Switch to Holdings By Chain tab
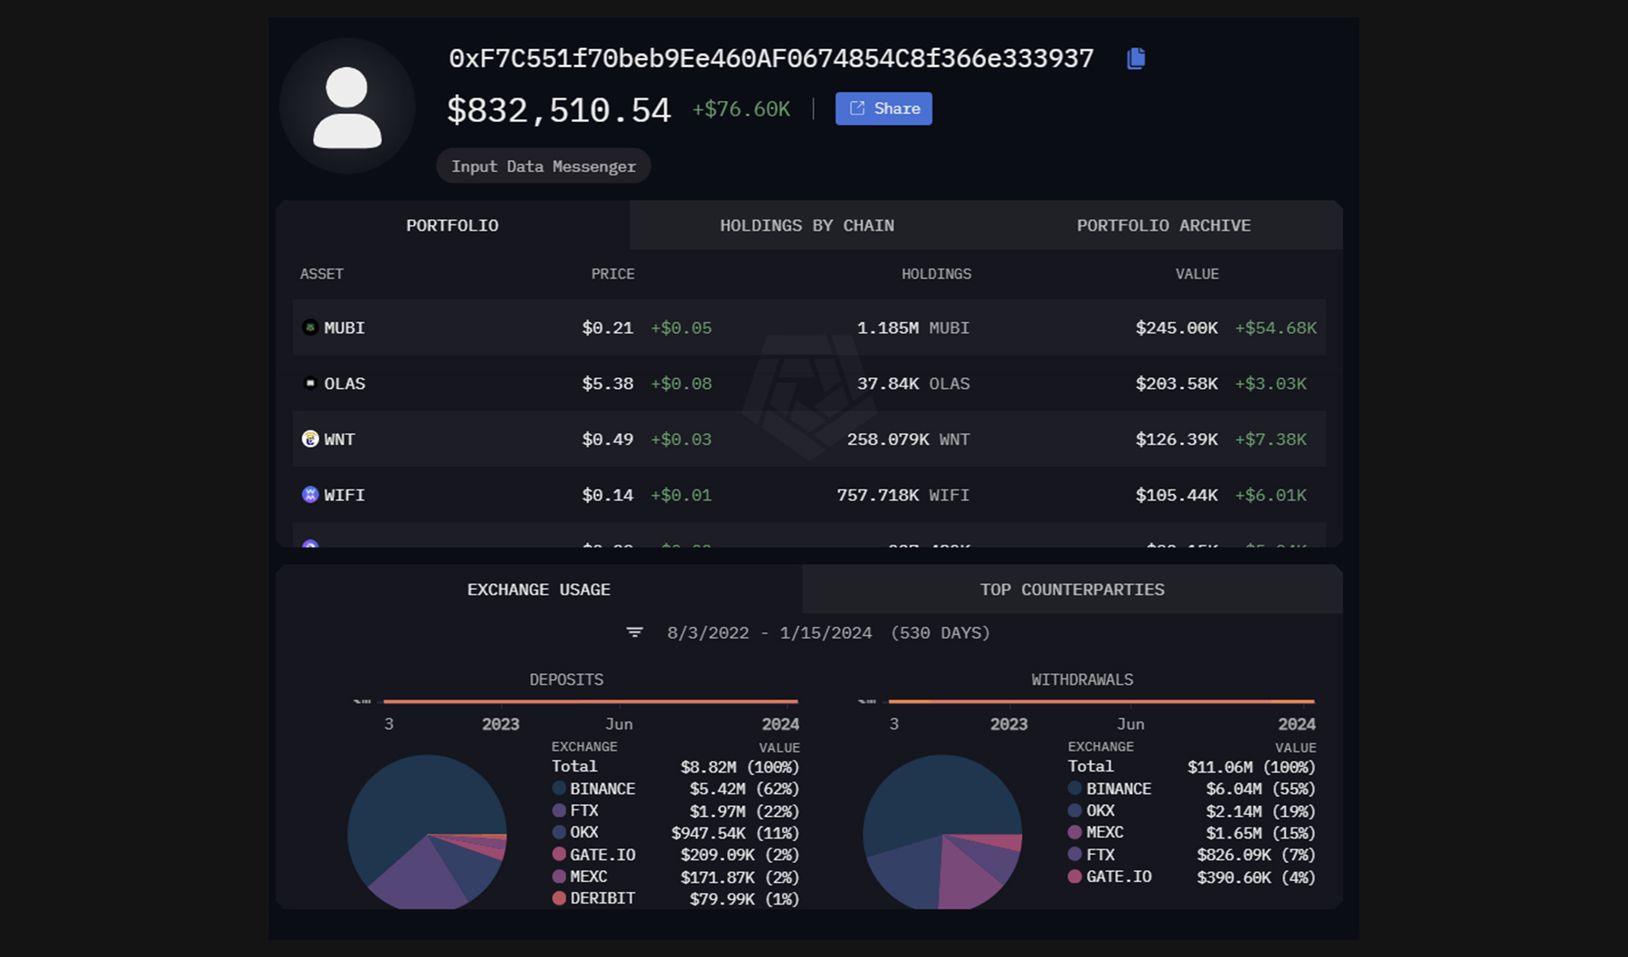 (807, 225)
